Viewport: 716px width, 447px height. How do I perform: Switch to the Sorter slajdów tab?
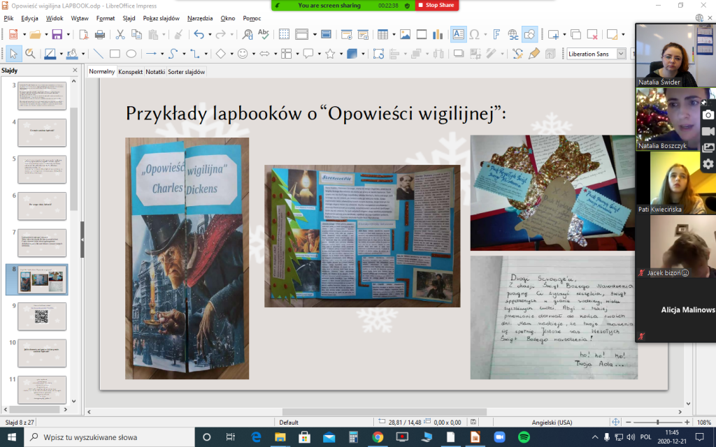[187, 71]
